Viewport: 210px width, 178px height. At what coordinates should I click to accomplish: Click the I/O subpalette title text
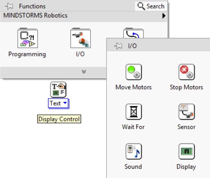click(132, 46)
